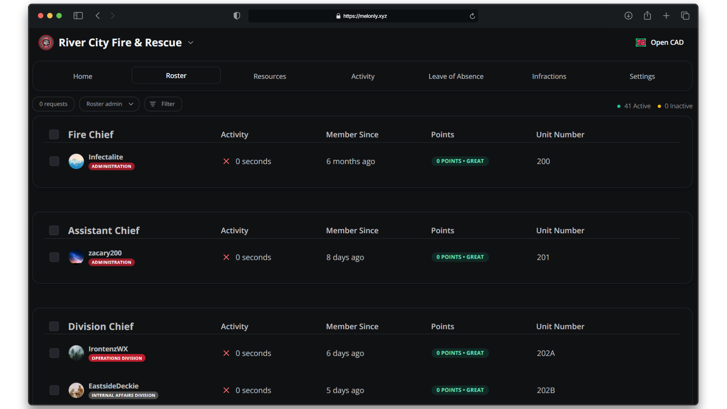Click EastsideDeckie's avatar
This screenshot has width=727, height=409.
(76, 390)
